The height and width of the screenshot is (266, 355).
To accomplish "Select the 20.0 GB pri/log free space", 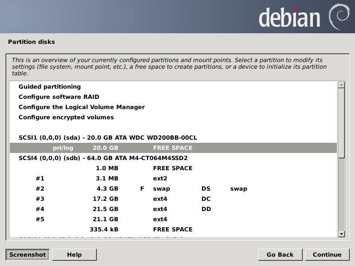I will [x=173, y=148].
